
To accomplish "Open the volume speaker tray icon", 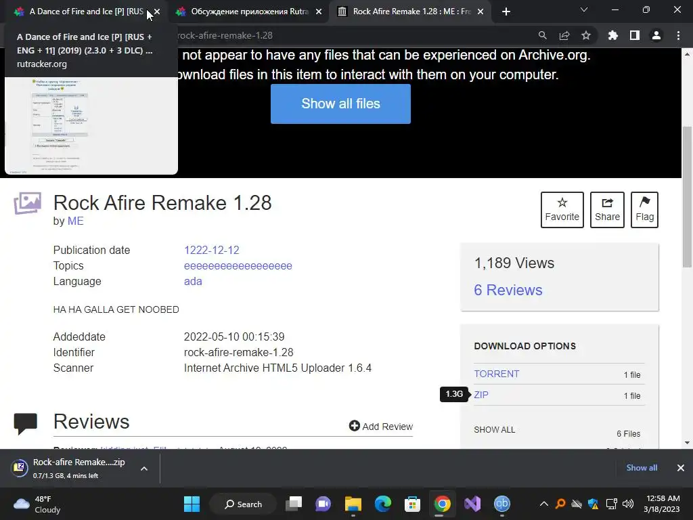I will (x=627, y=504).
